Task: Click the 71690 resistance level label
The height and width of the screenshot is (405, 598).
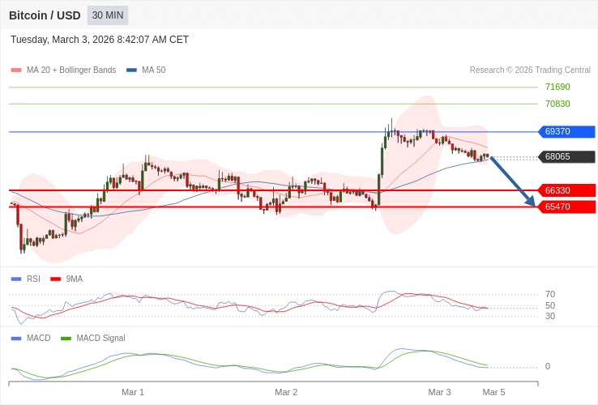Action: pos(557,87)
